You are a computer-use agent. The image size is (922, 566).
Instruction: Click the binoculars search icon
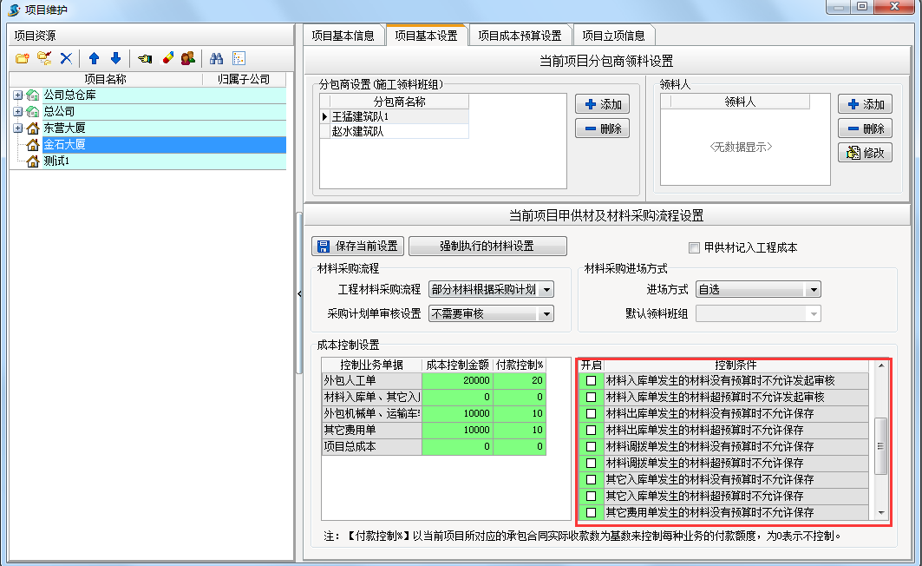coord(217,58)
